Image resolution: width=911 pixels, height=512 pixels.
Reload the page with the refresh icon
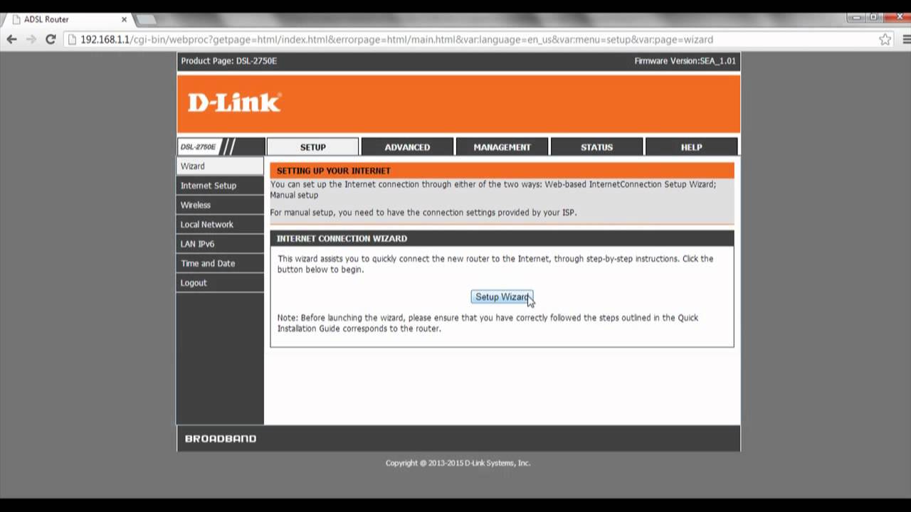pyautogui.click(x=51, y=40)
